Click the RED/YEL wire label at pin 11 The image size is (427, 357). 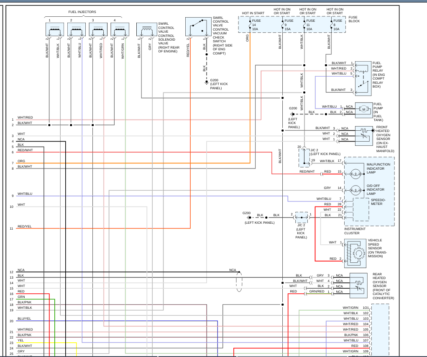25,226
